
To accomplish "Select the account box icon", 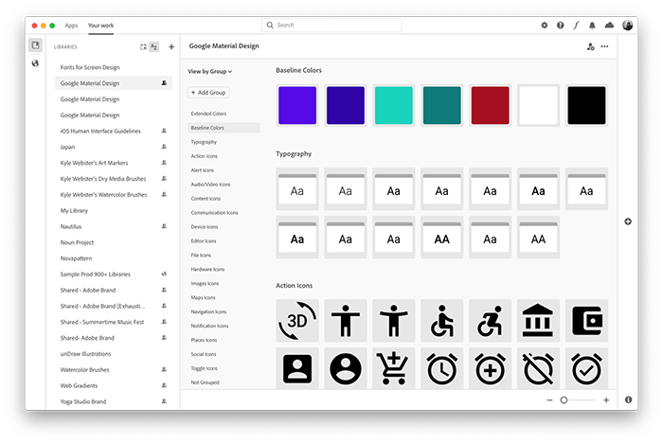I will coord(297,368).
